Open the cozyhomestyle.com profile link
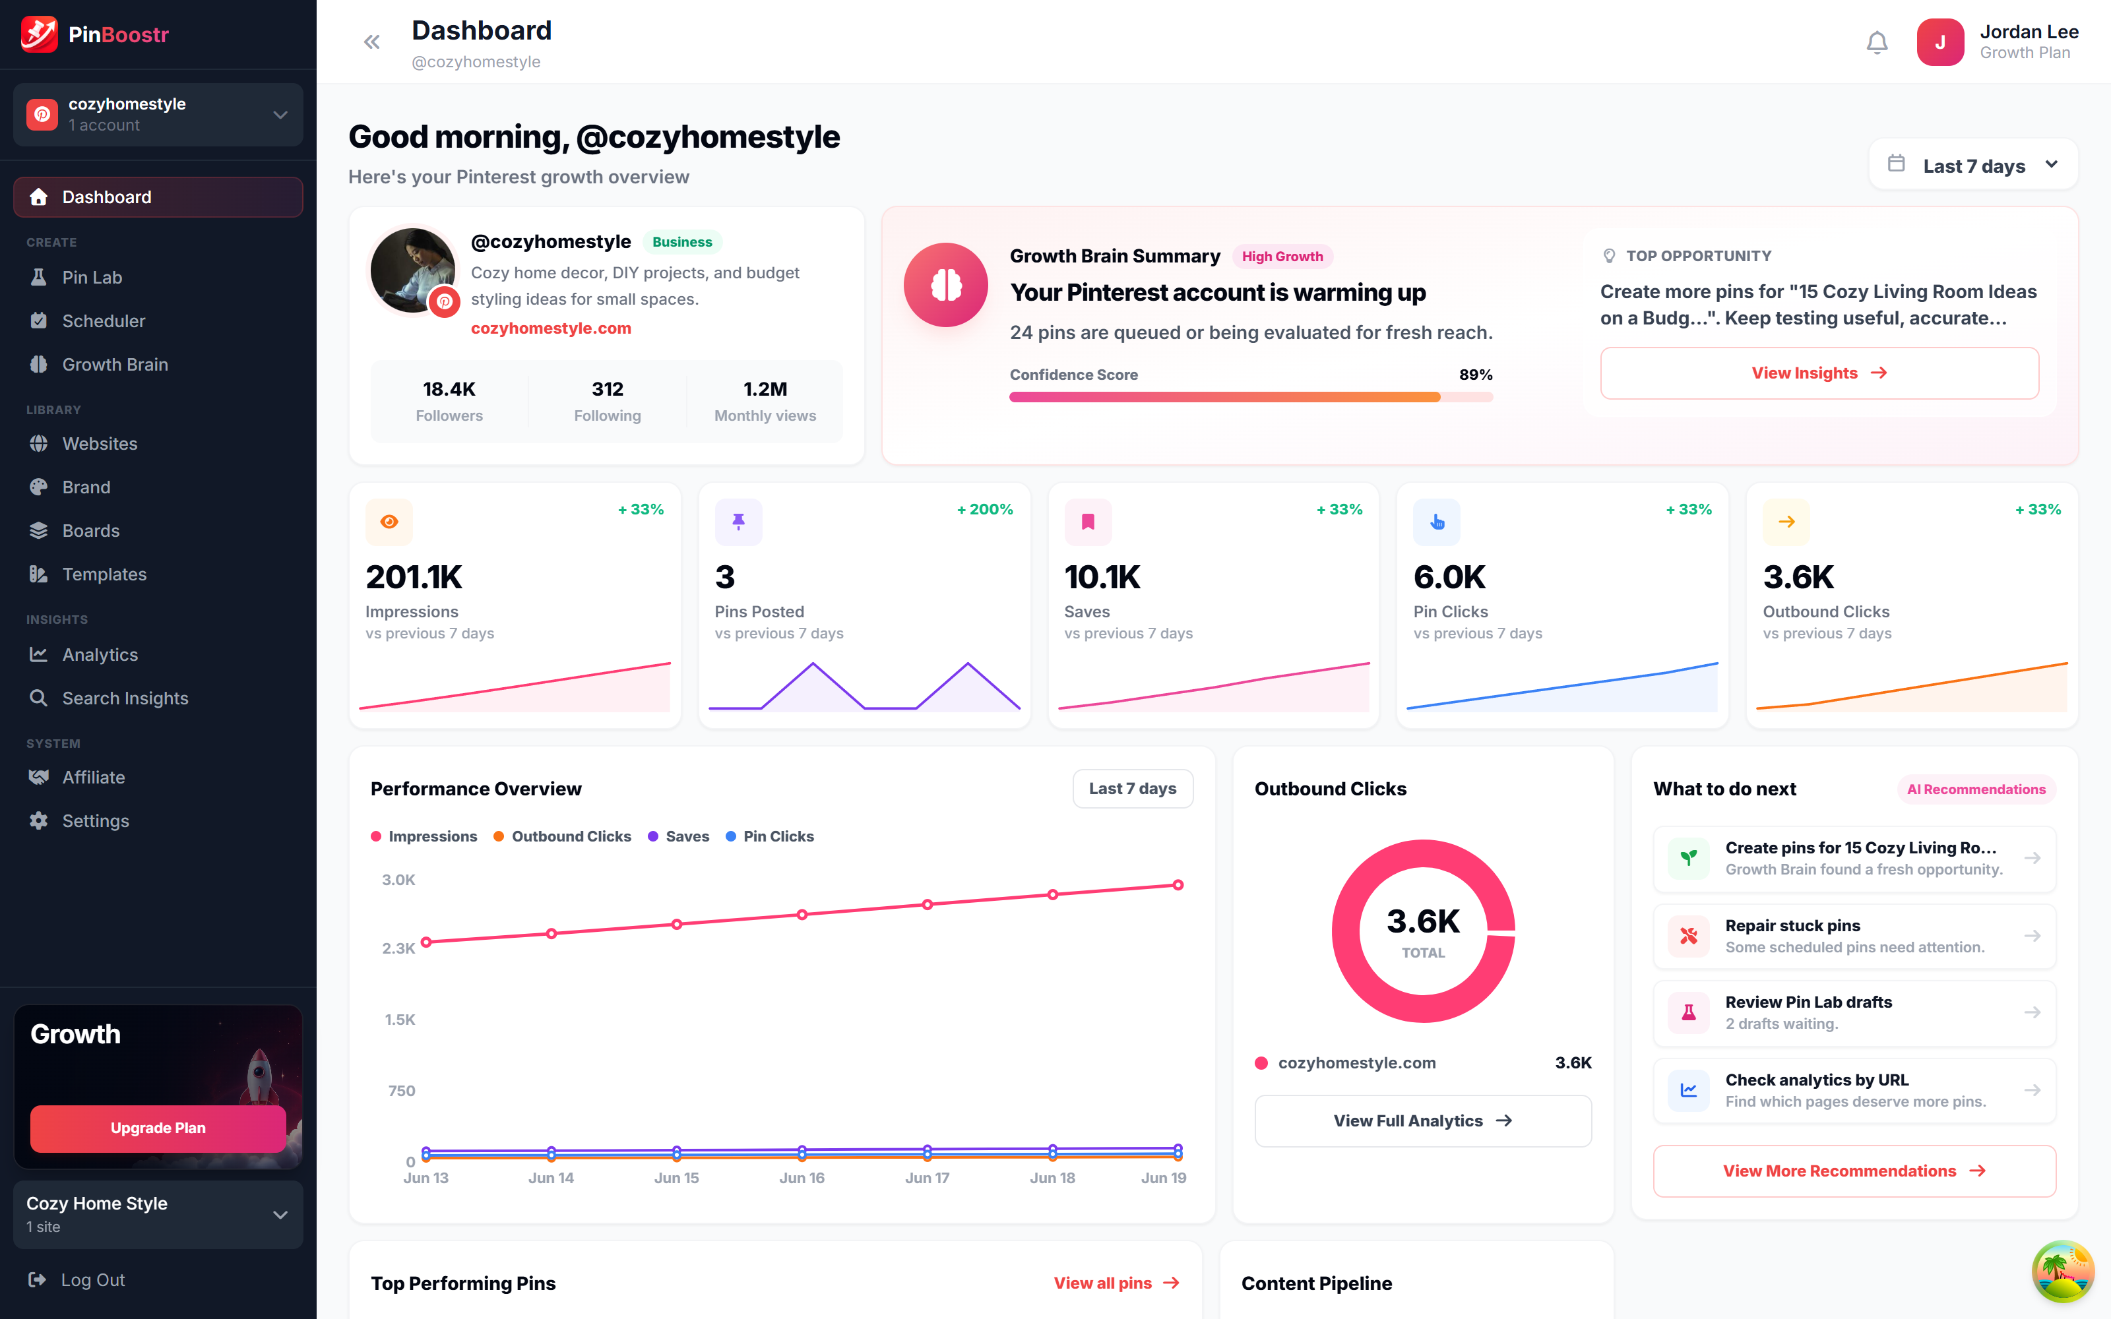 pos(550,328)
